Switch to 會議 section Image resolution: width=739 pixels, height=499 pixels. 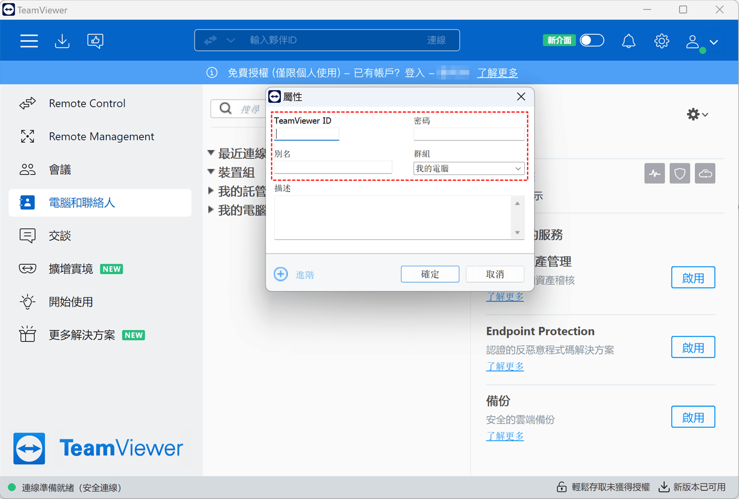pyautogui.click(x=100, y=170)
